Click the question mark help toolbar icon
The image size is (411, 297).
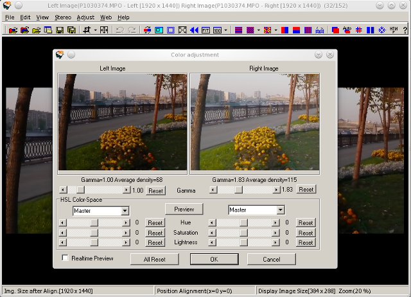point(405,30)
